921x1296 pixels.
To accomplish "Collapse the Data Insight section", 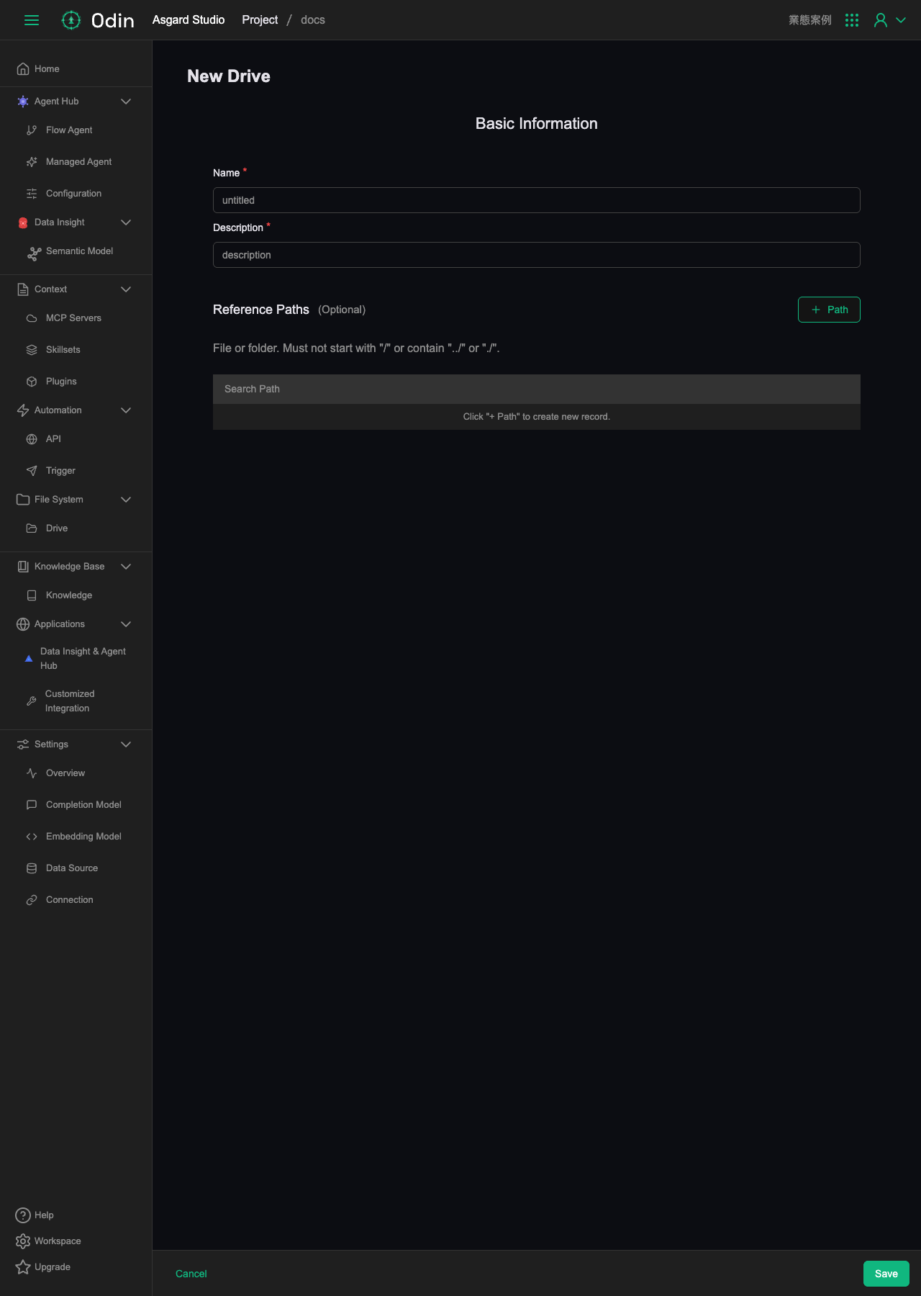I will click(126, 222).
